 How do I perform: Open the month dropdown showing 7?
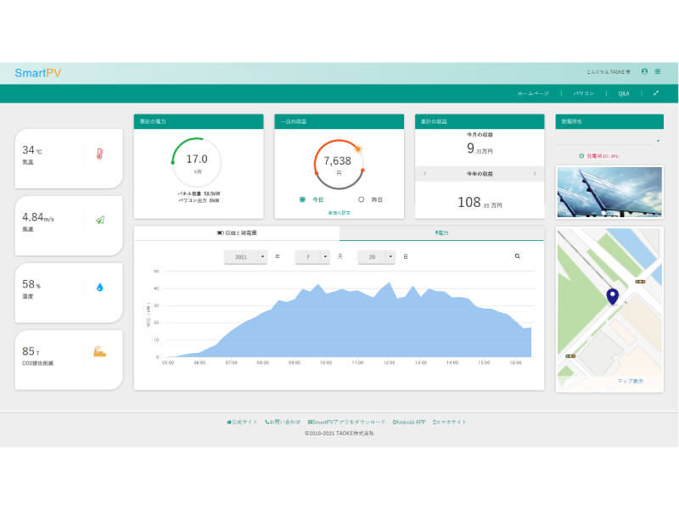pyautogui.click(x=327, y=256)
